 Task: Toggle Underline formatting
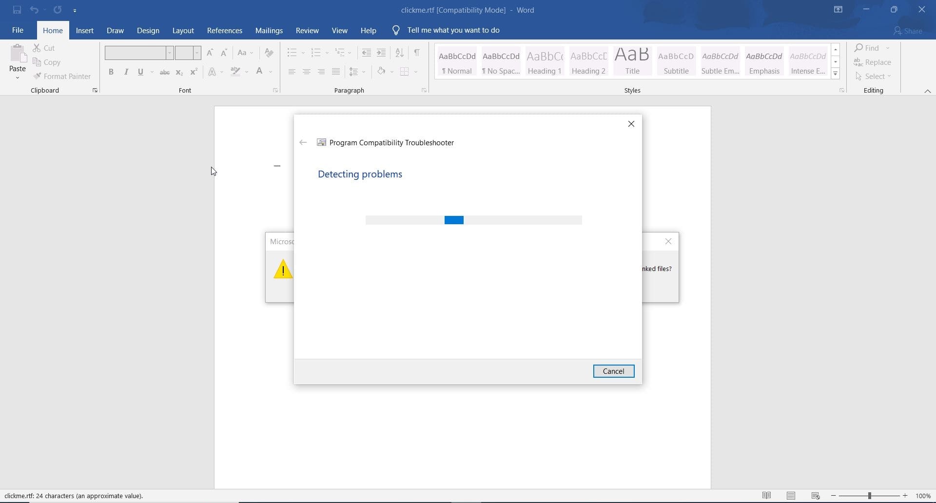[x=140, y=72]
